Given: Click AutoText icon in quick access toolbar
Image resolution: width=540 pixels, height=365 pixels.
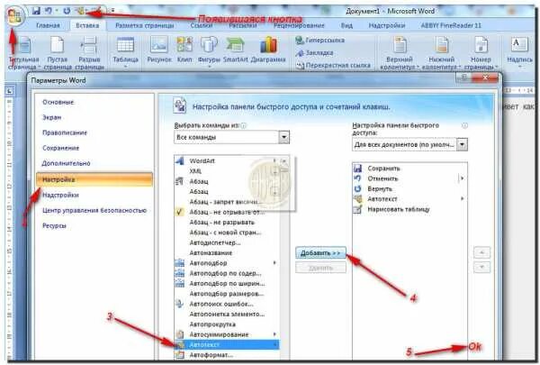Looking at the screenshot, I should (80, 11).
